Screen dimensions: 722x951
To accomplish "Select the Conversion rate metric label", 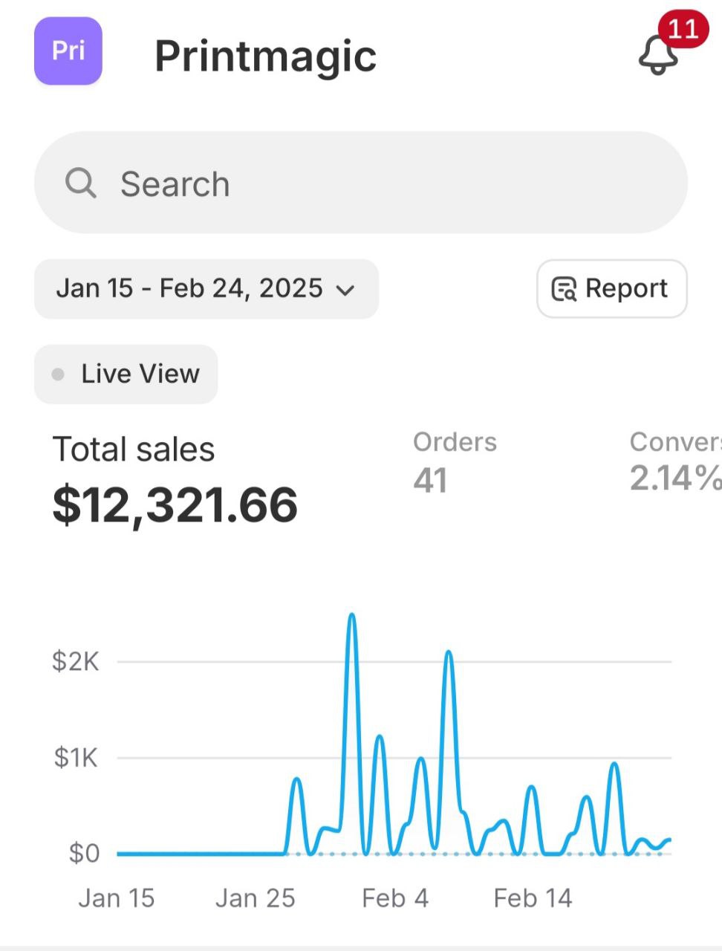I will [x=674, y=442].
